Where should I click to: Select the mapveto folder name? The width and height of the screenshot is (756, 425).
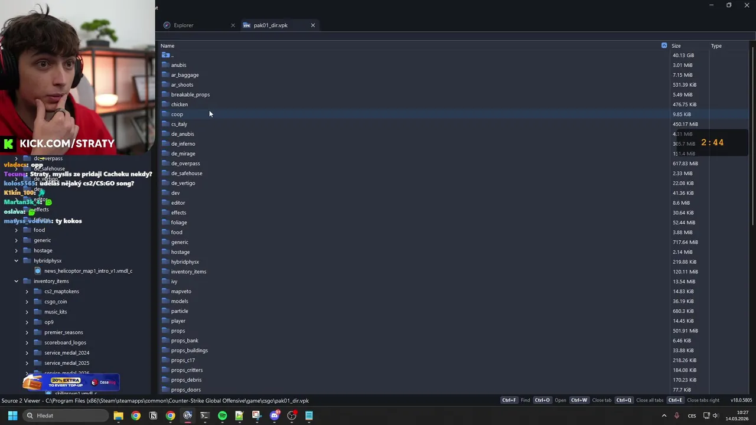181,292
